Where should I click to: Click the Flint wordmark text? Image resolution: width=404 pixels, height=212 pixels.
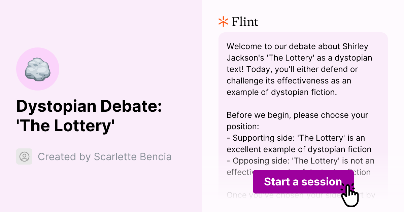pyautogui.click(x=244, y=22)
